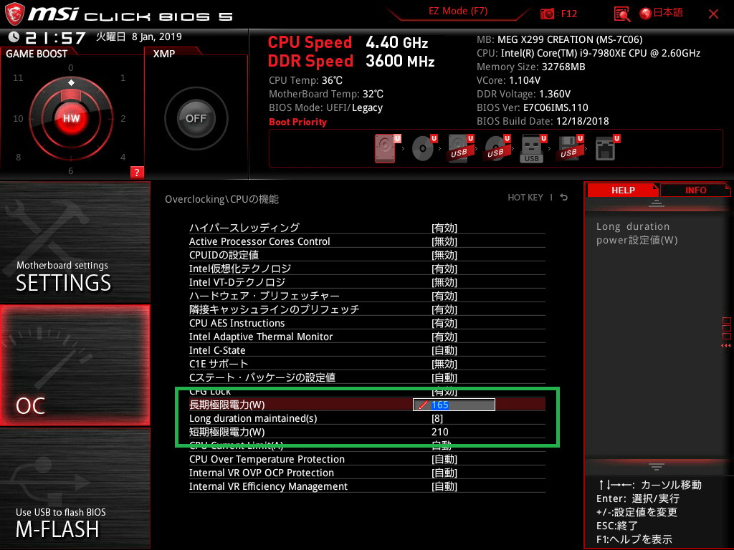Select the USB key boot device icon
Screen dimensions: 734x550
pyautogui.click(x=533, y=148)
